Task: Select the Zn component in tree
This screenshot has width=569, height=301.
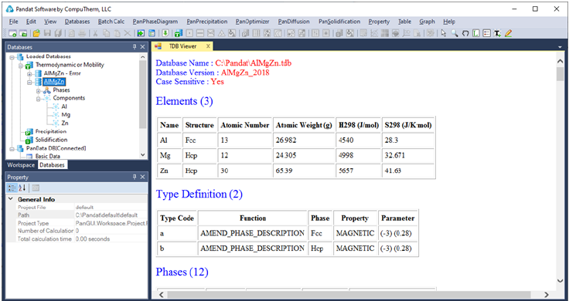Action: pyautogui.click(x=65, y=123)
